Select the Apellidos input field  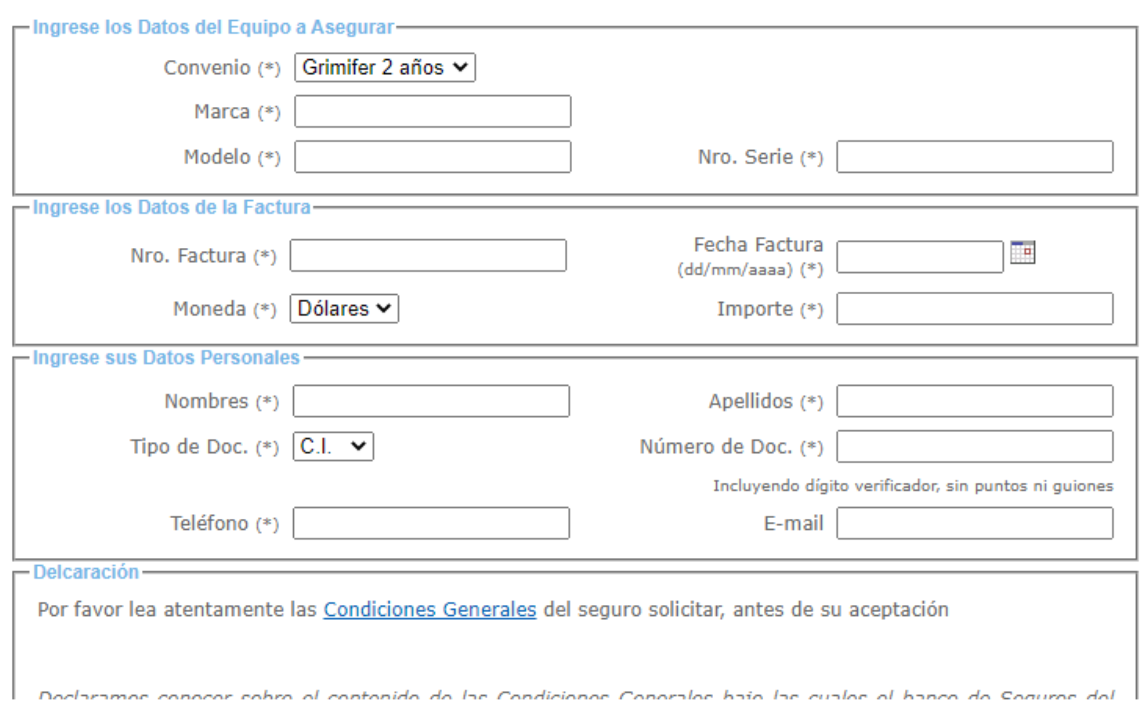(x=974, y=401)
